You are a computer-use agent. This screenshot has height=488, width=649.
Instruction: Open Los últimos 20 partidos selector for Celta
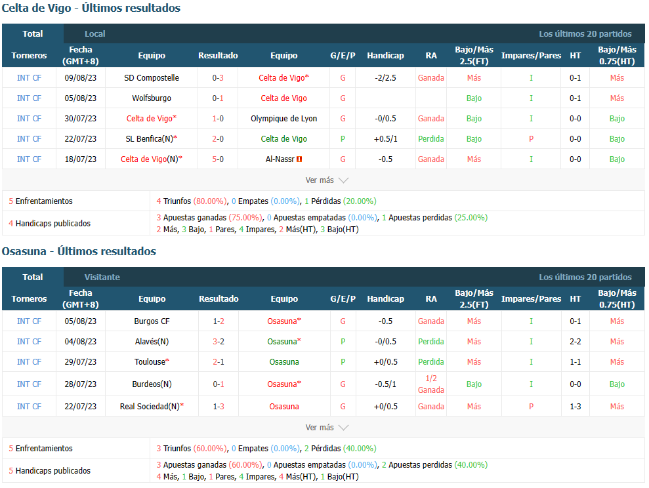[x=585, y=34]
